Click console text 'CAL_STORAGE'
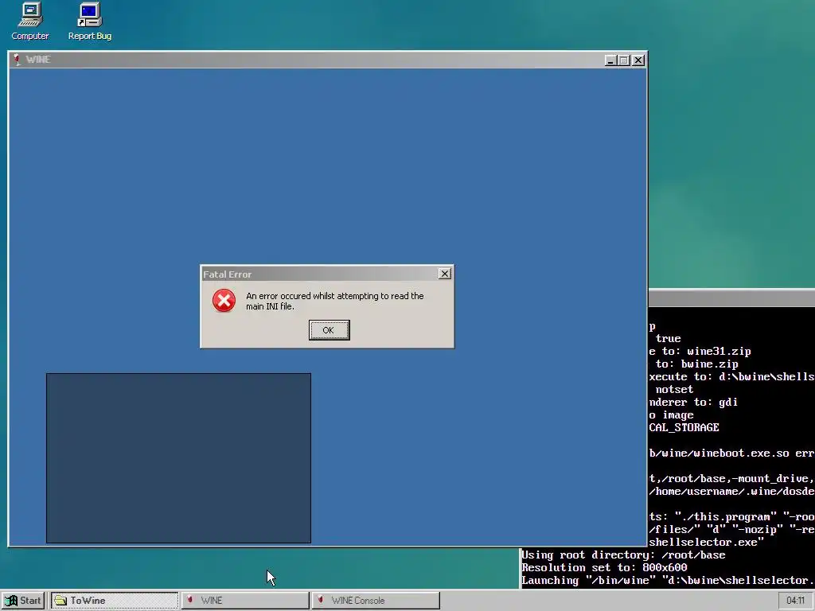Viewport: 815px width, 611px height. [684, 427]
